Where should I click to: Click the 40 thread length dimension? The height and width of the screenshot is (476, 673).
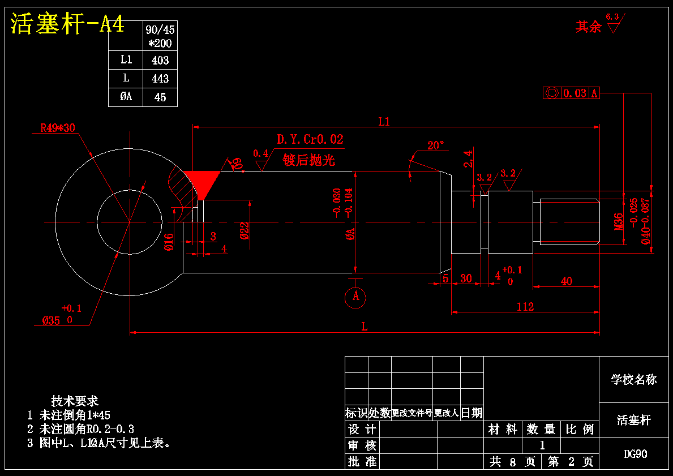pos(566,281)
